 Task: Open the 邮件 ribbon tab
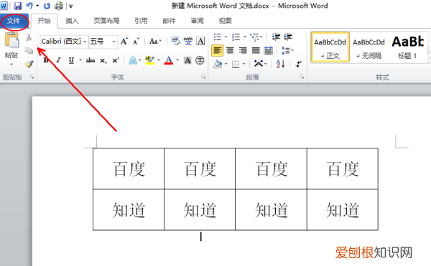(x=169, y=21)
